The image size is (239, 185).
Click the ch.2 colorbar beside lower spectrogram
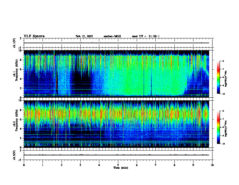point(218,127)
